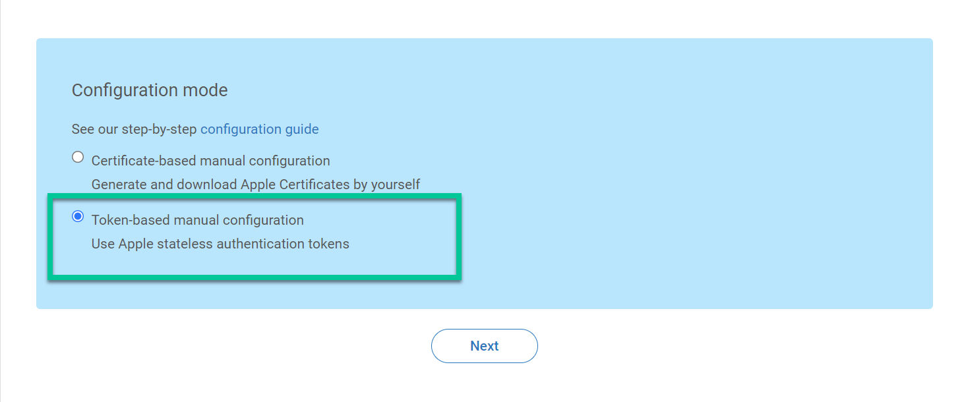Click the word 'guide' in the blue link
Screen dimensions: 966x402
[x=302, y=129]
